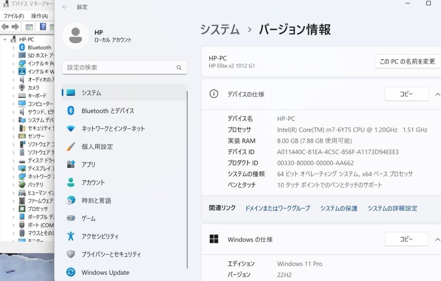Click the settings sidebar scrollbar
This screenshot has height=281, width=441.
click(x=187, y=180)
